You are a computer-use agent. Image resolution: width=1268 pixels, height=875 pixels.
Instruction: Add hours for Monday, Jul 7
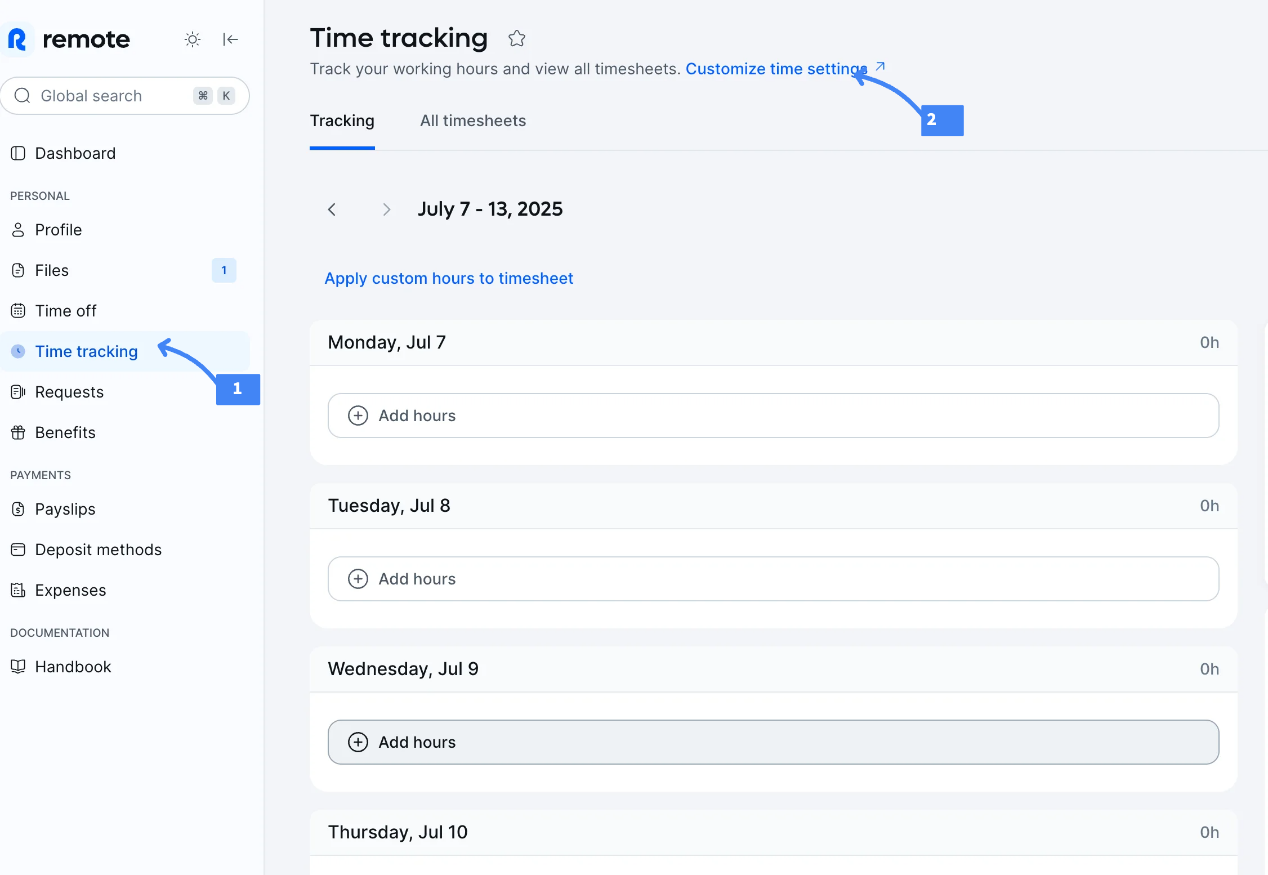coord(773,416)
